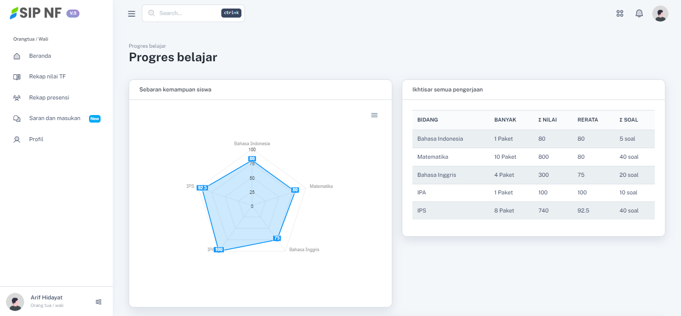681x316 pixels.
Task: Click the Profil person icon
Action: [17, 140]
